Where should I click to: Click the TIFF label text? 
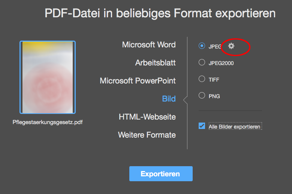point(214,80)
